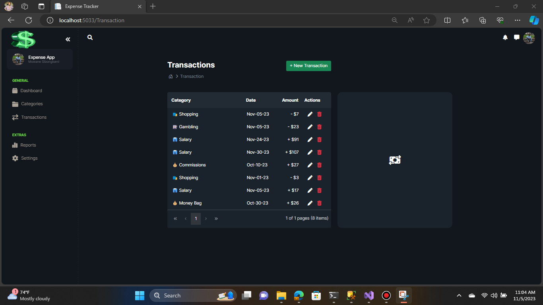Open the messages chat icon
This screenshot has width=543, height=305.
pos(516,37)
